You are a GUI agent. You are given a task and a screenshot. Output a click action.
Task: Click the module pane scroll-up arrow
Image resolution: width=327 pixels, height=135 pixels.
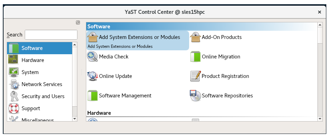320,25
